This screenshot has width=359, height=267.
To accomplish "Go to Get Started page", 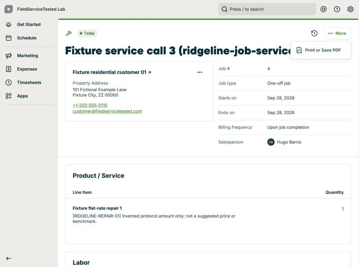I will 29,24.
